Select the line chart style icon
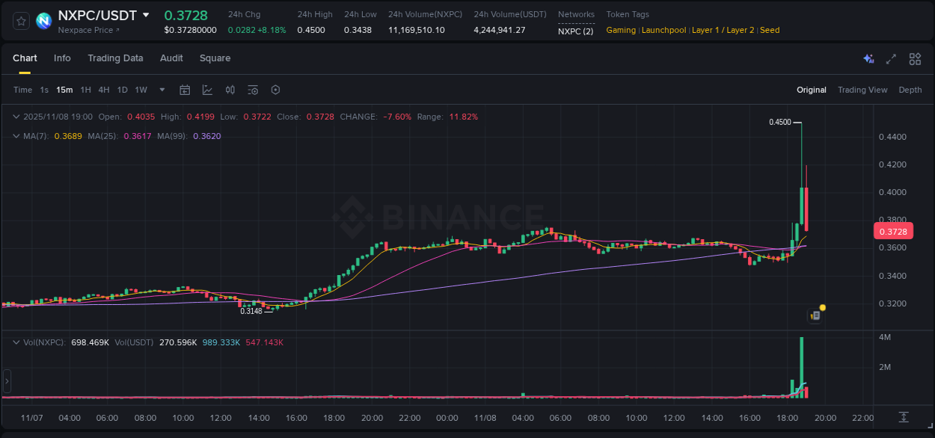This screenshot has width=935, height=438. pyautogui.click(x=207, y=90)
